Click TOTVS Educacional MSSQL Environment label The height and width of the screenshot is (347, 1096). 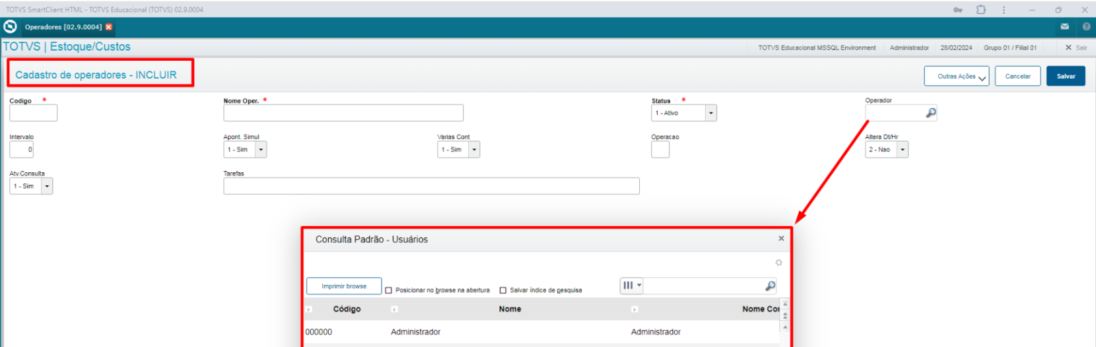pyautogui.click(x=817, y=47)
